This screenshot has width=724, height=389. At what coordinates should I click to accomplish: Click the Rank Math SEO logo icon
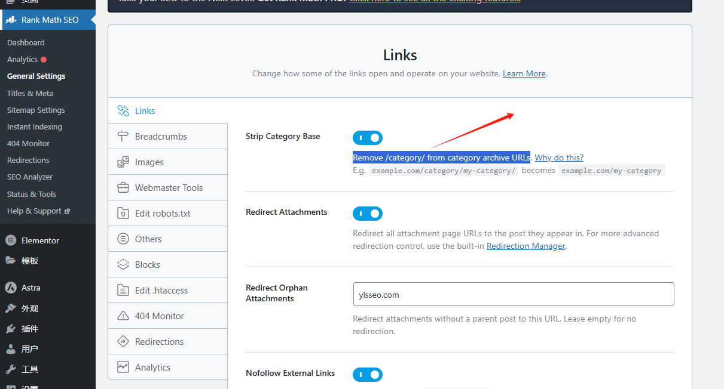click(10, 20)
